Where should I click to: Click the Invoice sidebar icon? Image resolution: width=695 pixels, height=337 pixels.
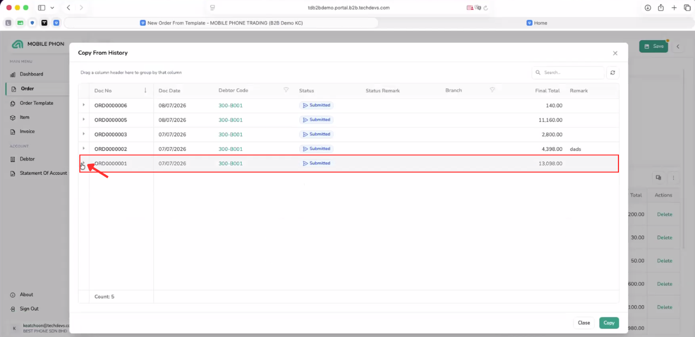point(13,131)
